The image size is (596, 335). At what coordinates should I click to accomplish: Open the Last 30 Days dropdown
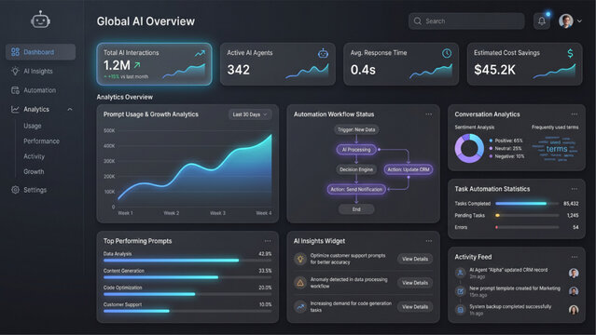[250, 114]
